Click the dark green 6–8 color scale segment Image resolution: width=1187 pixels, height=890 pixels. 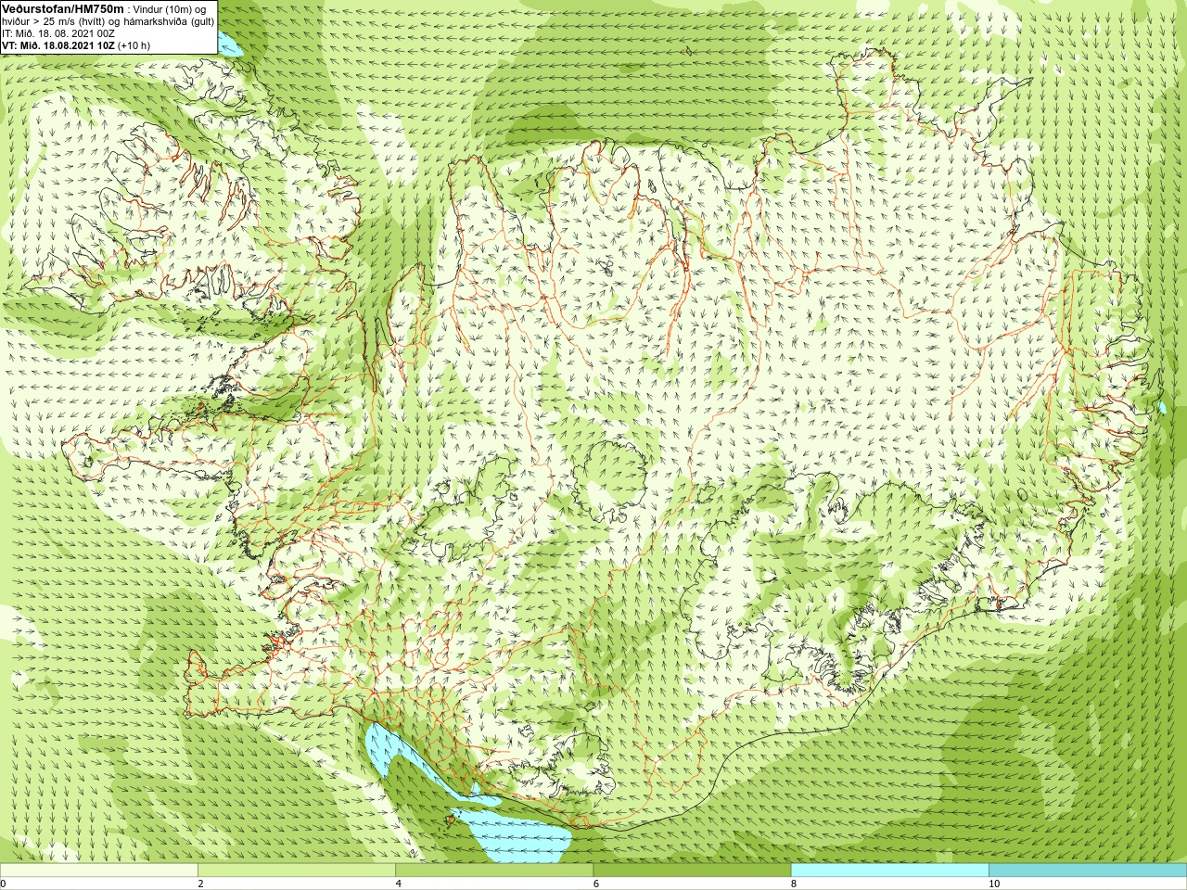point(692,871)
